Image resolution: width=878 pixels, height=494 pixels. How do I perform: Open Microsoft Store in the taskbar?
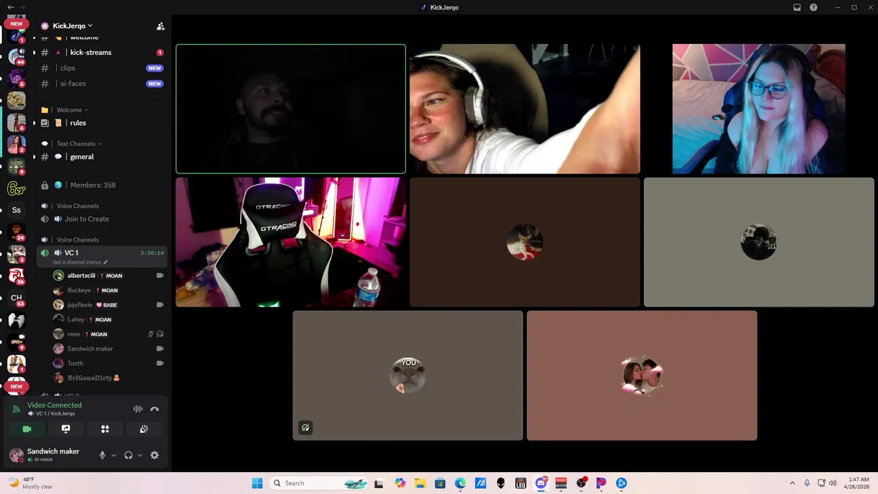coord(440,483)
